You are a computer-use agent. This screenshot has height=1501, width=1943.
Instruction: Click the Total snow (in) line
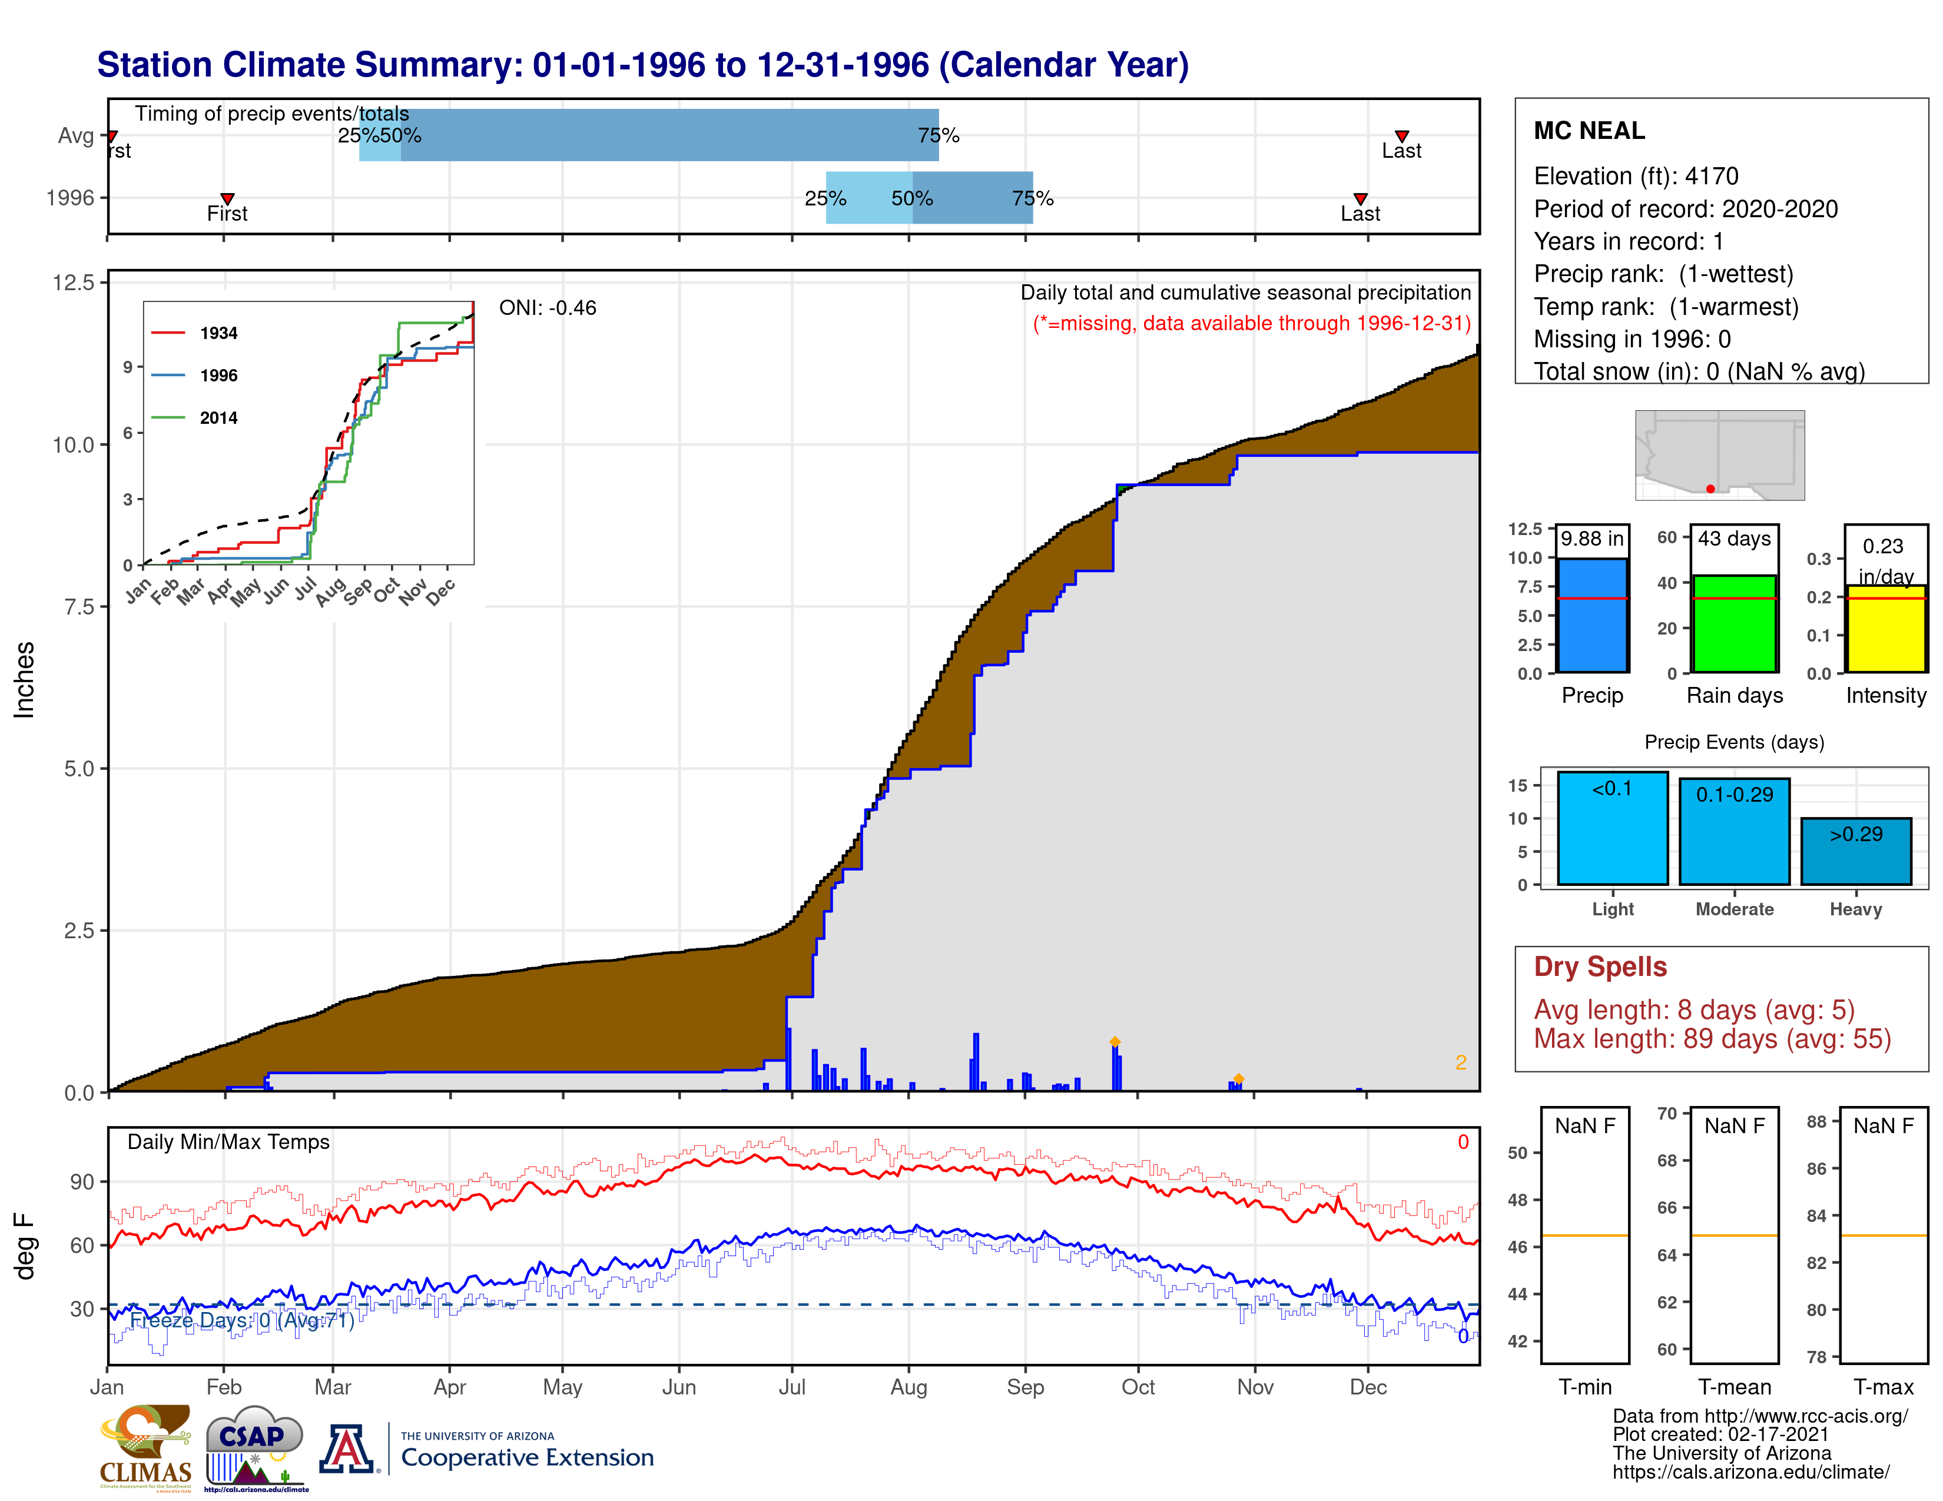pos(1699,371)
